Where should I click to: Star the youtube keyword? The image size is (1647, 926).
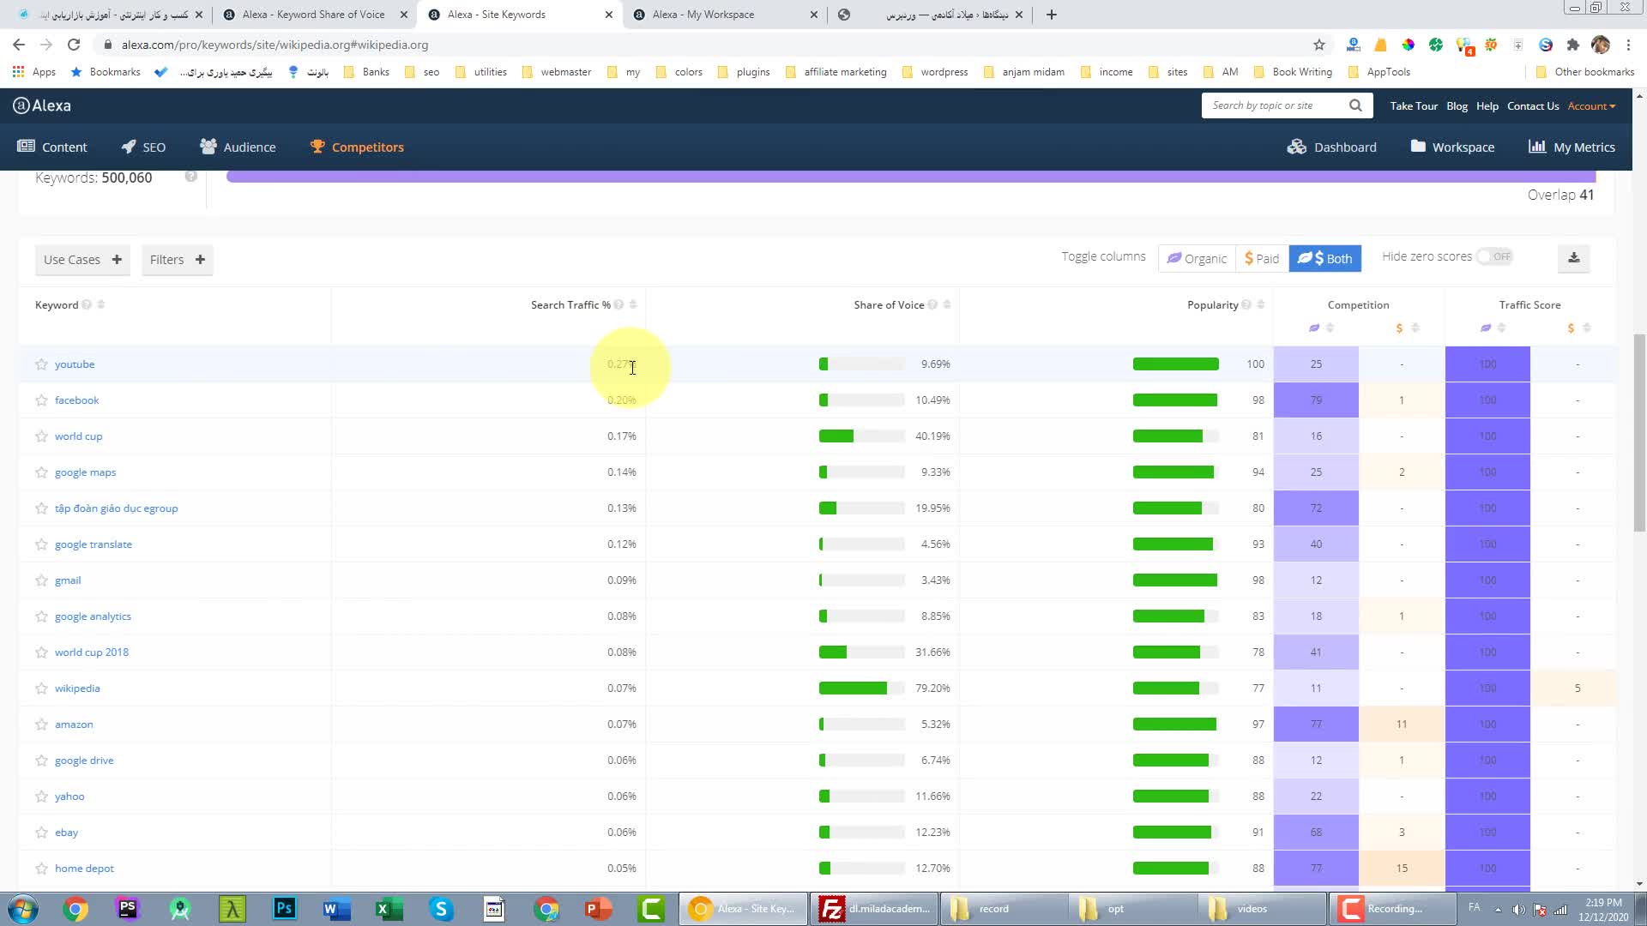coord(41,364)
